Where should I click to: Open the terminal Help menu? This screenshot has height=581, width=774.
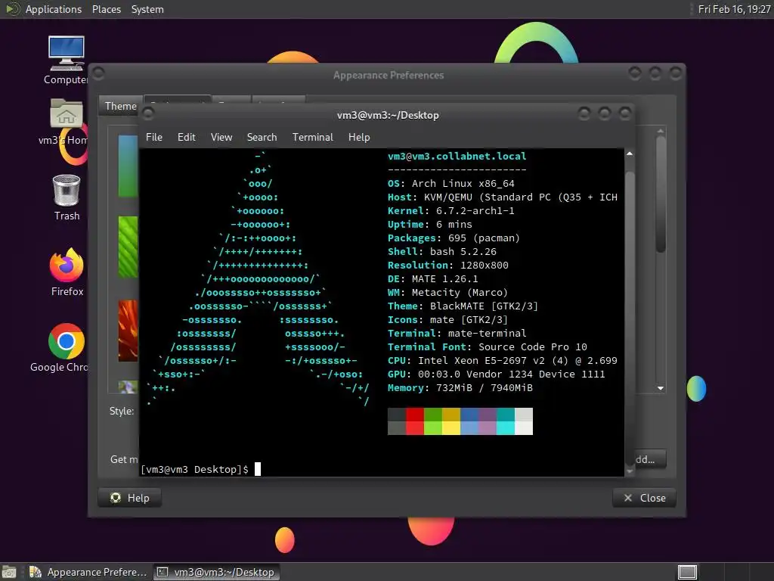[359, 137]
